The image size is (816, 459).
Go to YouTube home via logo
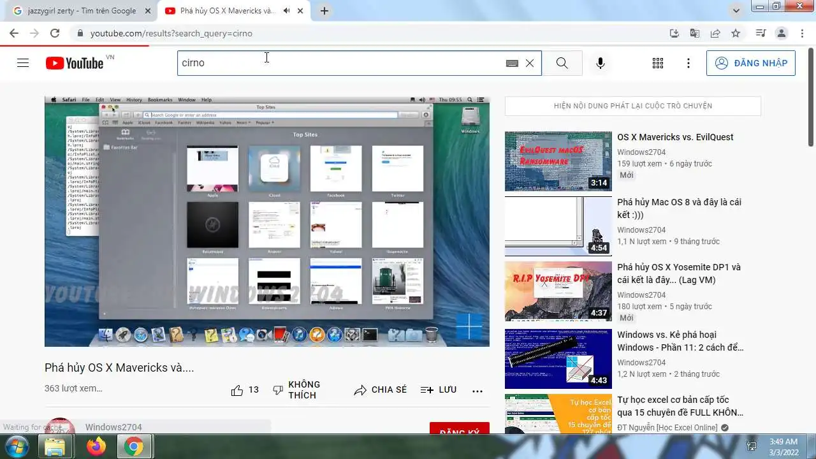[75, 63]
